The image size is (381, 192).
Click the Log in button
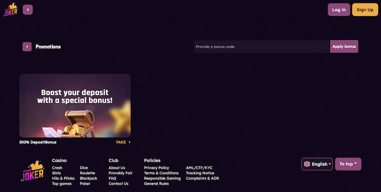[338, 10]
